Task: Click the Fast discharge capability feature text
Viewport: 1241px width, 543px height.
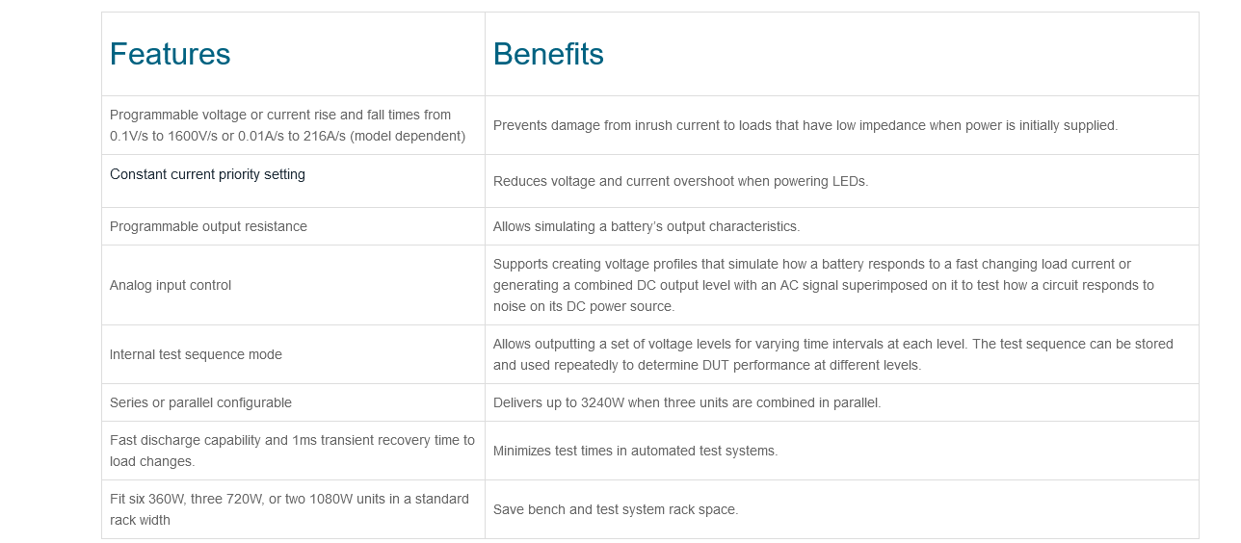Action: [x=292, y=451]
